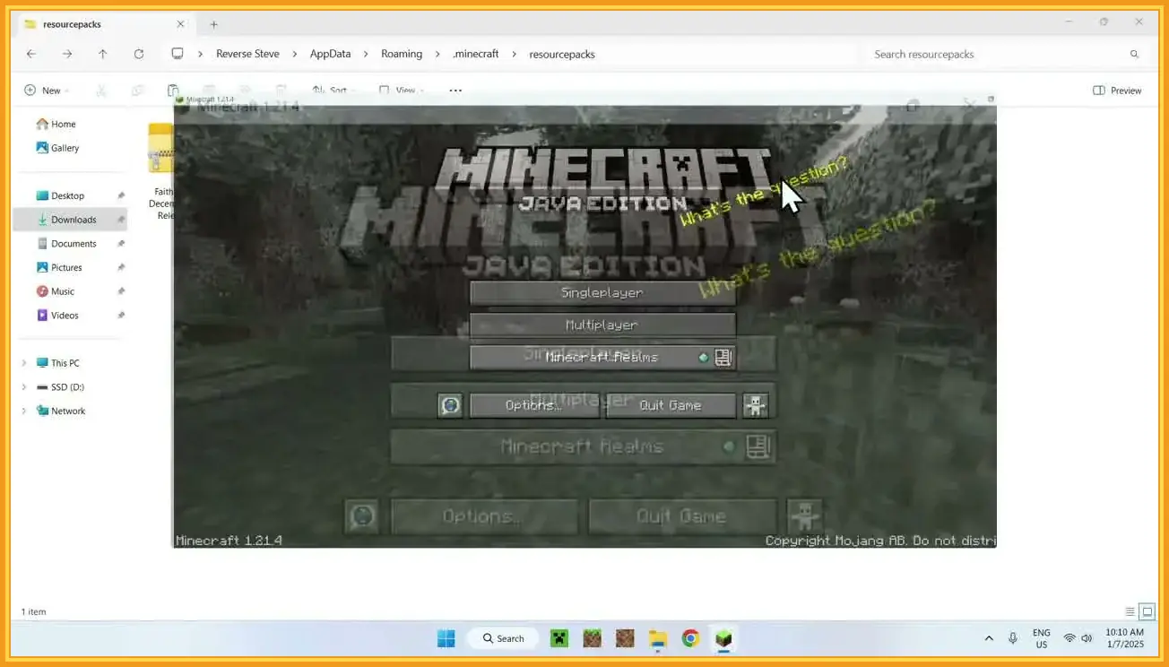The image size is (1169, 667).
Task: Show hidden system tray icons
Action: [989, 638]
